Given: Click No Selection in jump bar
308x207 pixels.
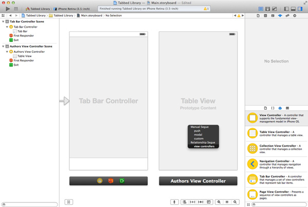Looking at the screenshot, I should [113, 15].
